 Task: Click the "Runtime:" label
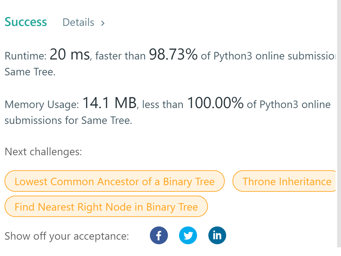click(x=25, y=56)
